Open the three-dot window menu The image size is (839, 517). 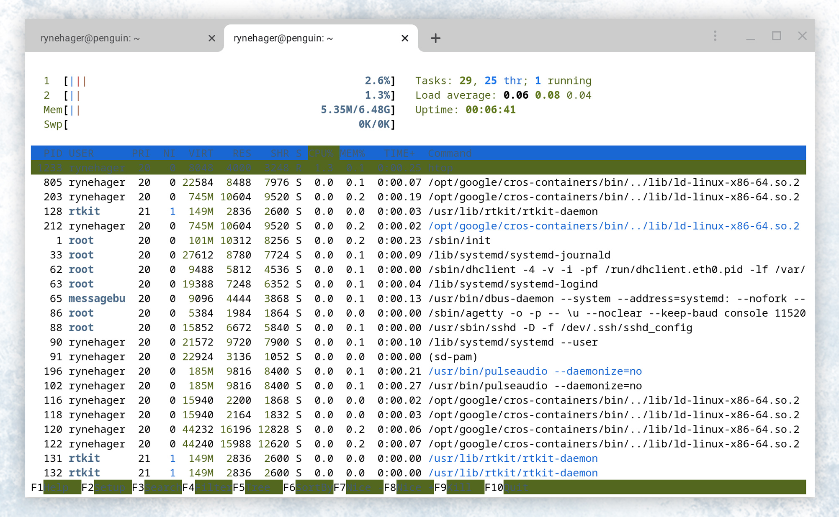[x=715, y=36]
